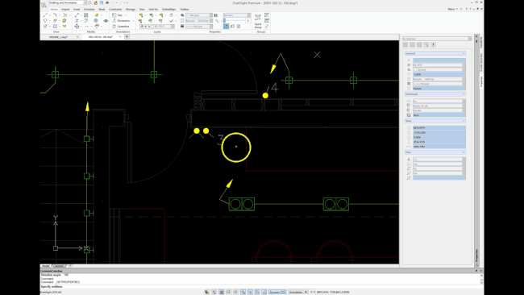Switch to the Constraints ribbon tab
The height and width of the screenshot is (295, 524).
[115, 10]
